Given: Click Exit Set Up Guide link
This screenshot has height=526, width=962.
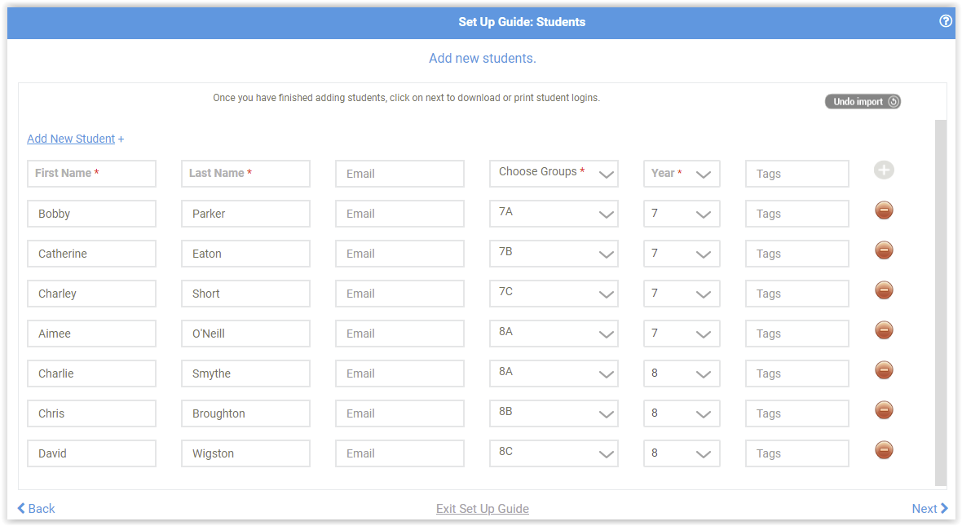Looking at the screenshot, I should click(483, 508).
